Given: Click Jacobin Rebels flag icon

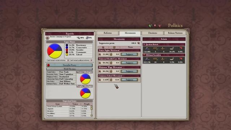Looking at the screenshot, I should tap(144, 44).
